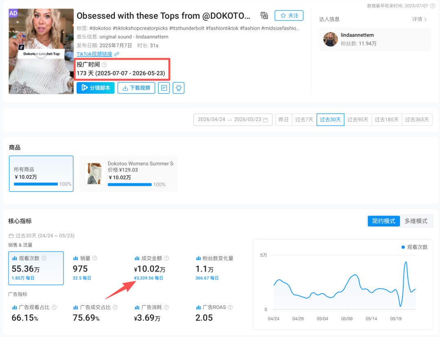Click help icon next to 观看次数
The width and height of the screenshot is (440, 337).
[x=44, y=259]
